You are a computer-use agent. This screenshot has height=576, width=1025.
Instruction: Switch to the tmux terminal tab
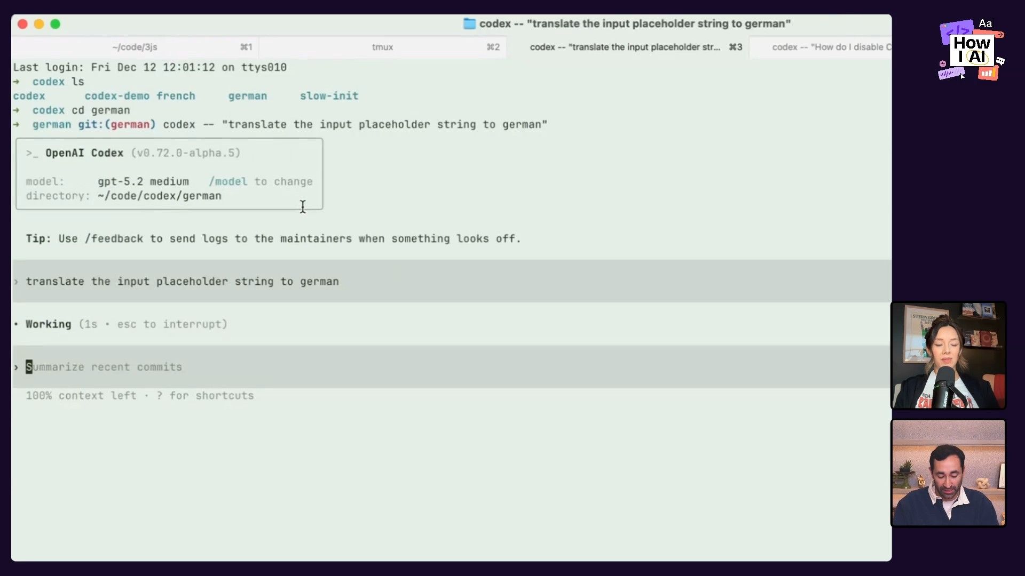pos(382,47)
